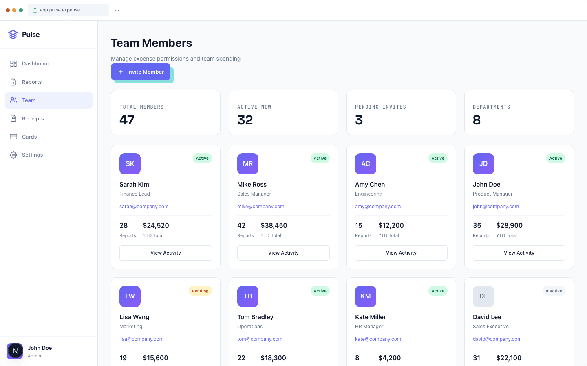Click Mike Ross's Active status badge
The width and height of the screenshot is (587, 366).
click(320, 159)
